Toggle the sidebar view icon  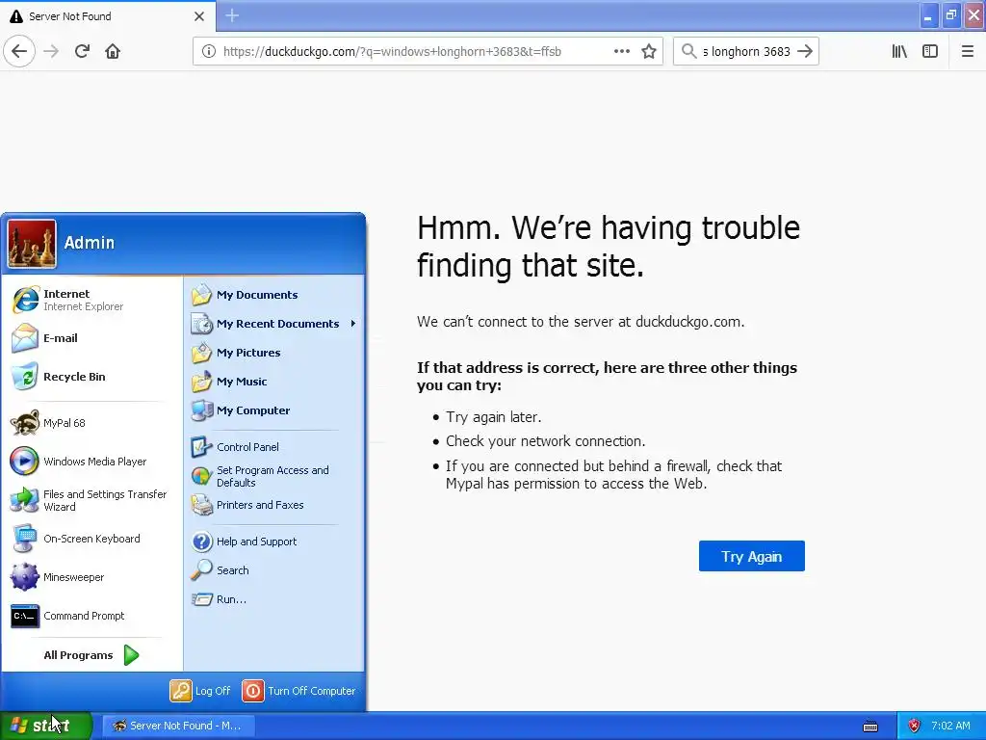click(930, 51)
